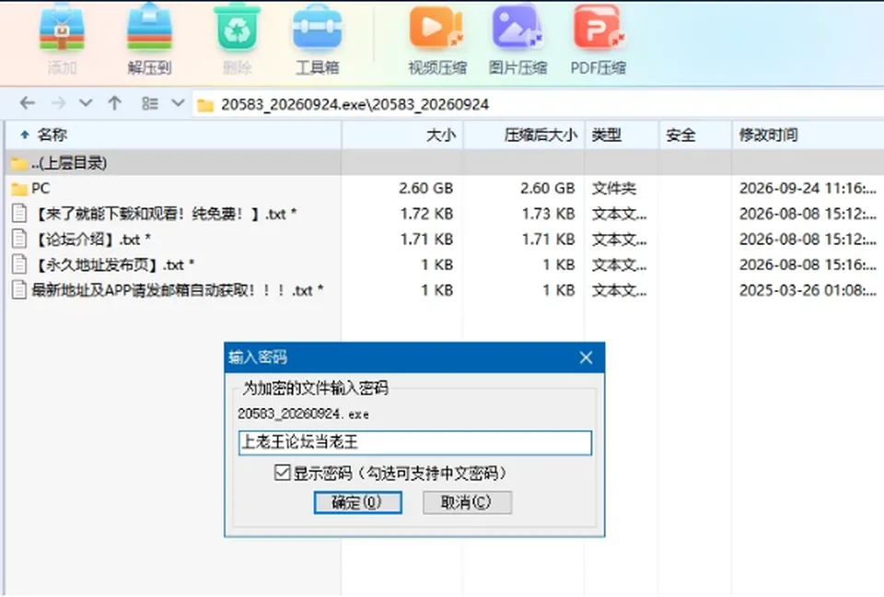Cancel with the 取消(C) button
884x597 pixels.
(x=467, y=502)
